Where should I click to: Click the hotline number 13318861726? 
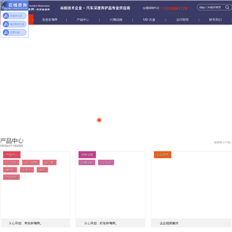[x=175, y=8]
